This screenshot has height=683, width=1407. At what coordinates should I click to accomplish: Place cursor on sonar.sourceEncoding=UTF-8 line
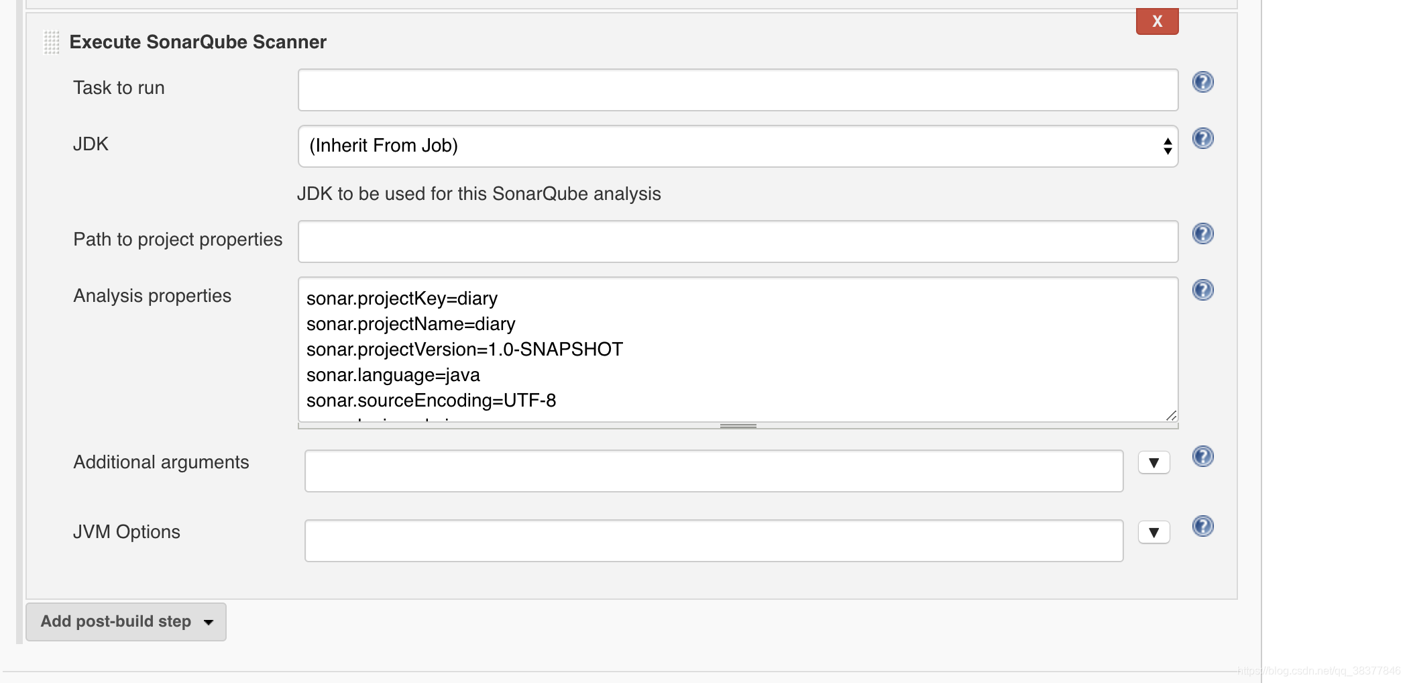coord(431,401)
